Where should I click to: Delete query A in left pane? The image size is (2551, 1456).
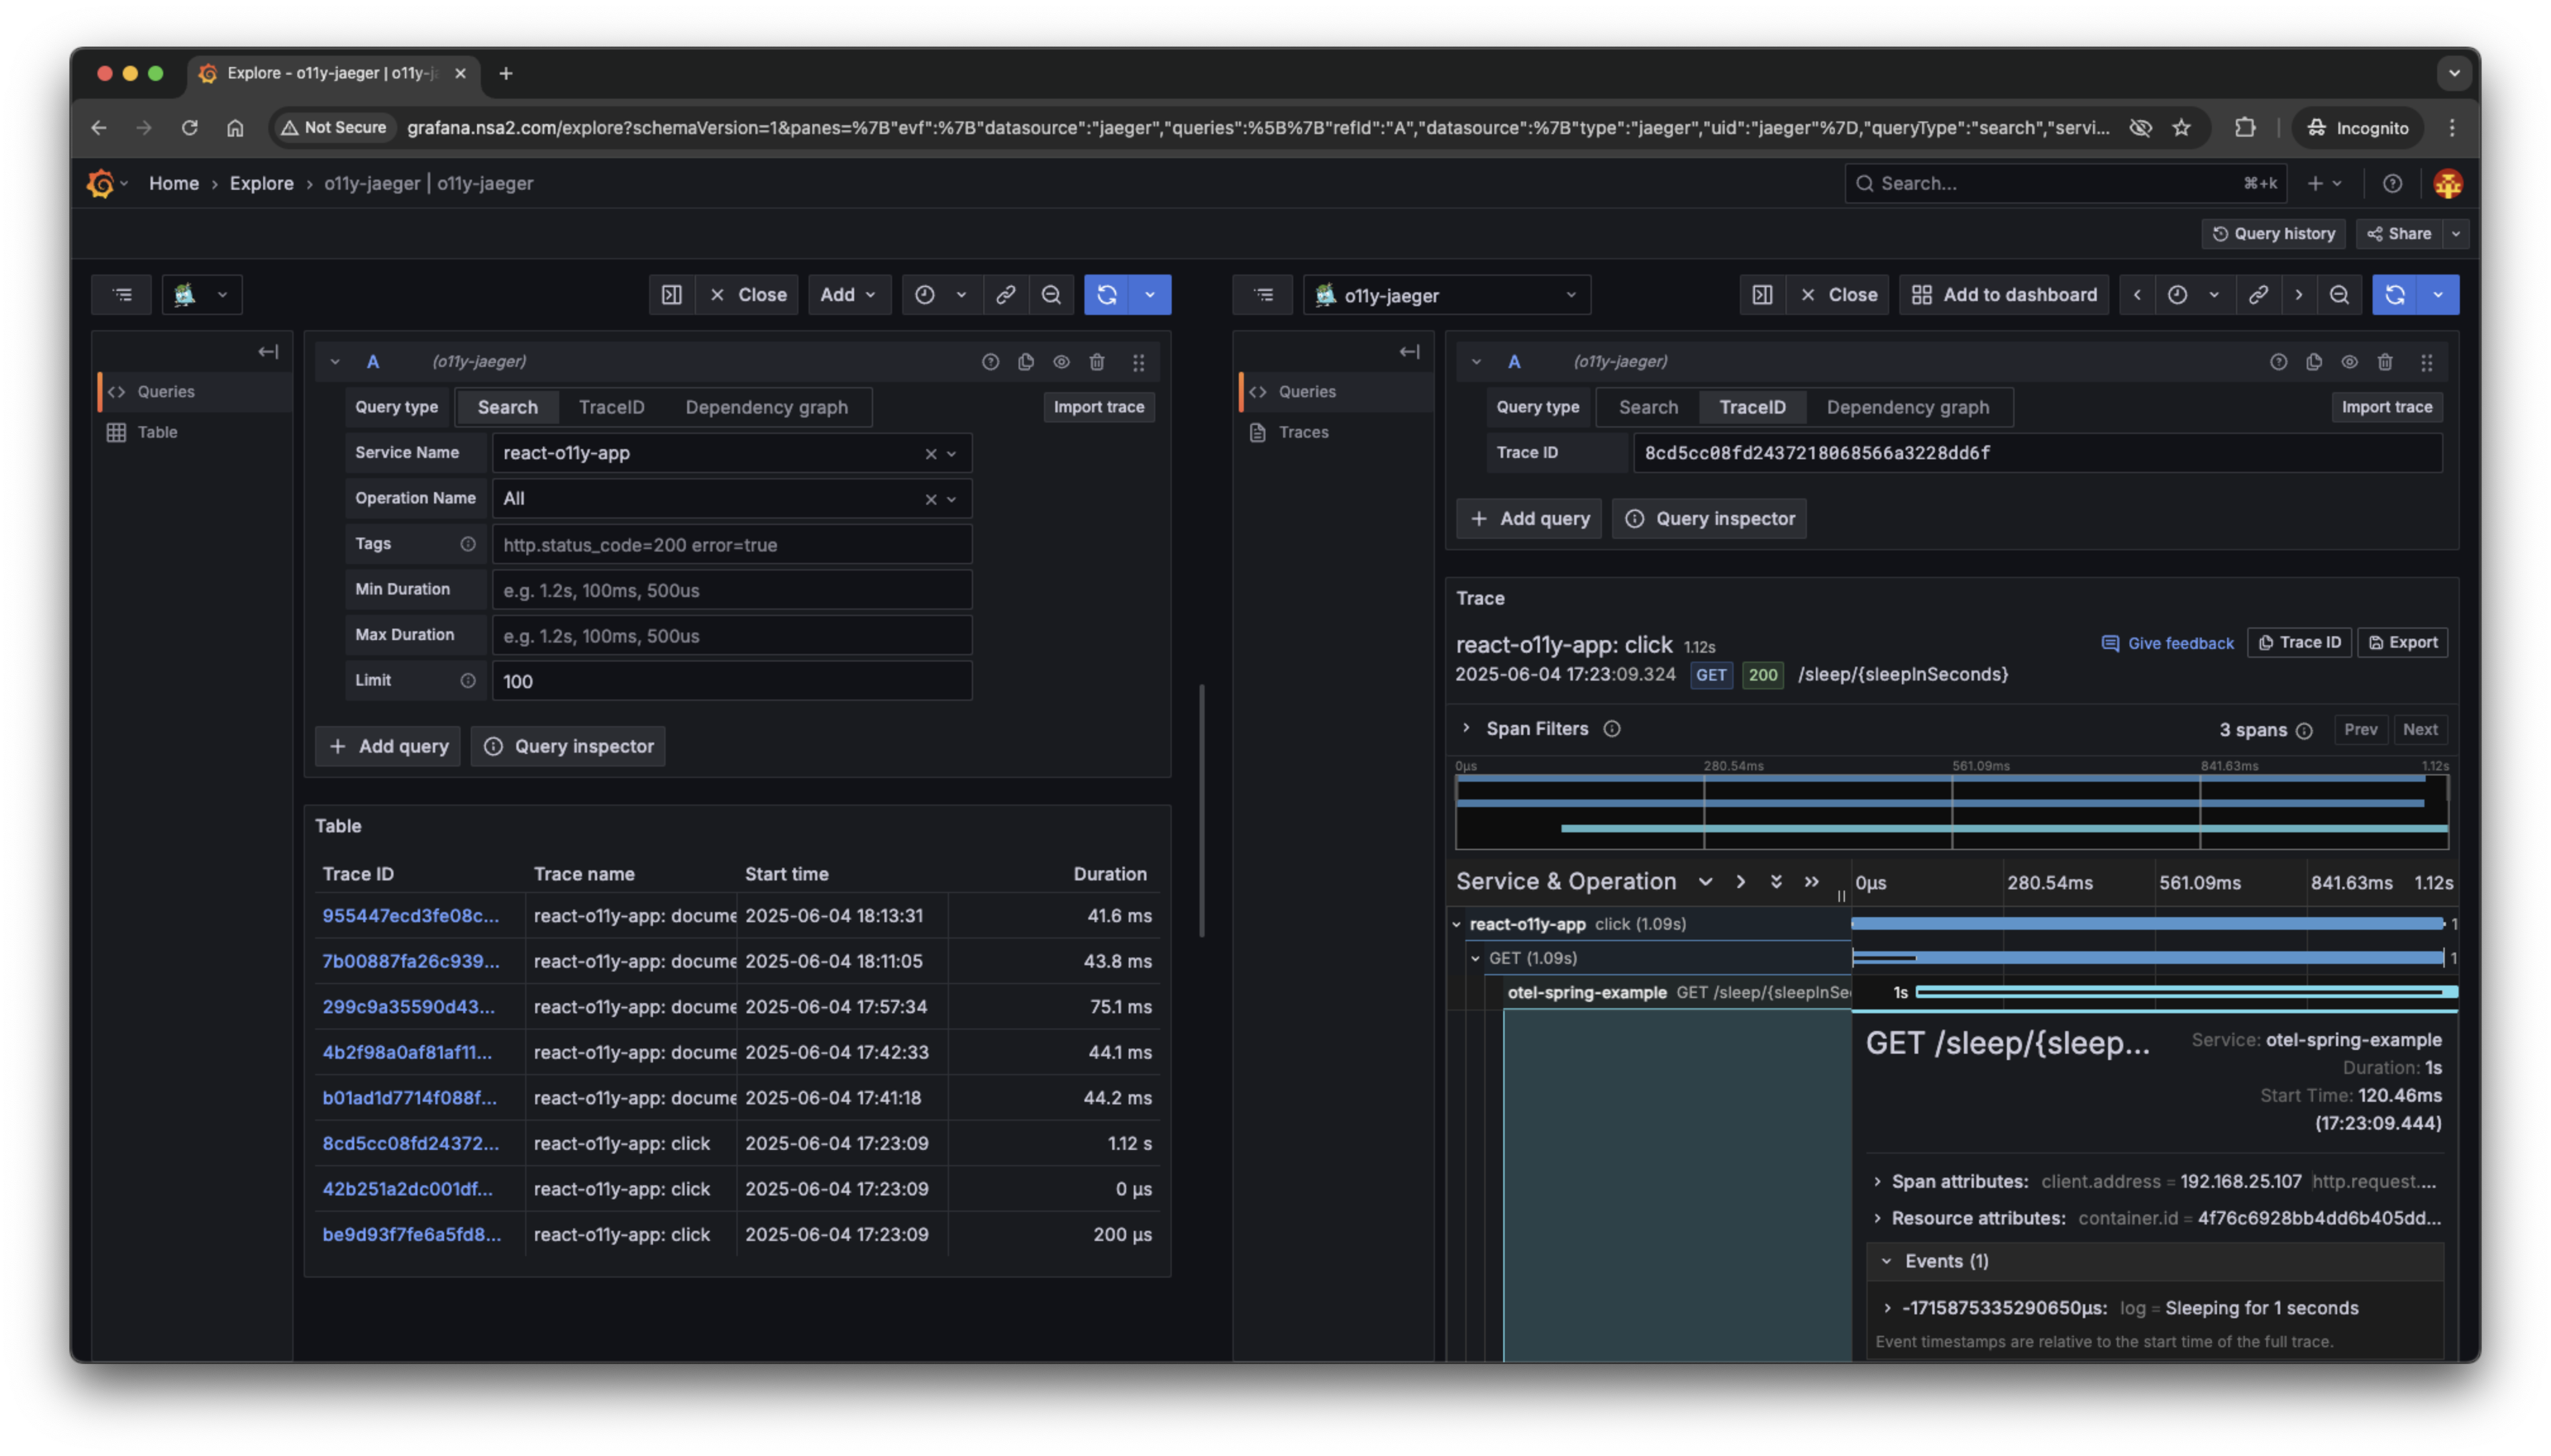pos(1096,362)
